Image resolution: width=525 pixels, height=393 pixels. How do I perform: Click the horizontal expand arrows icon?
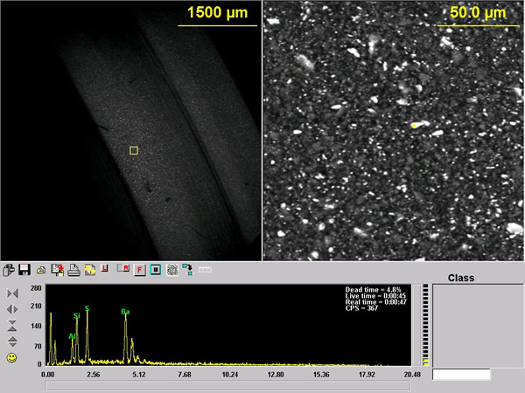[12, 309]
